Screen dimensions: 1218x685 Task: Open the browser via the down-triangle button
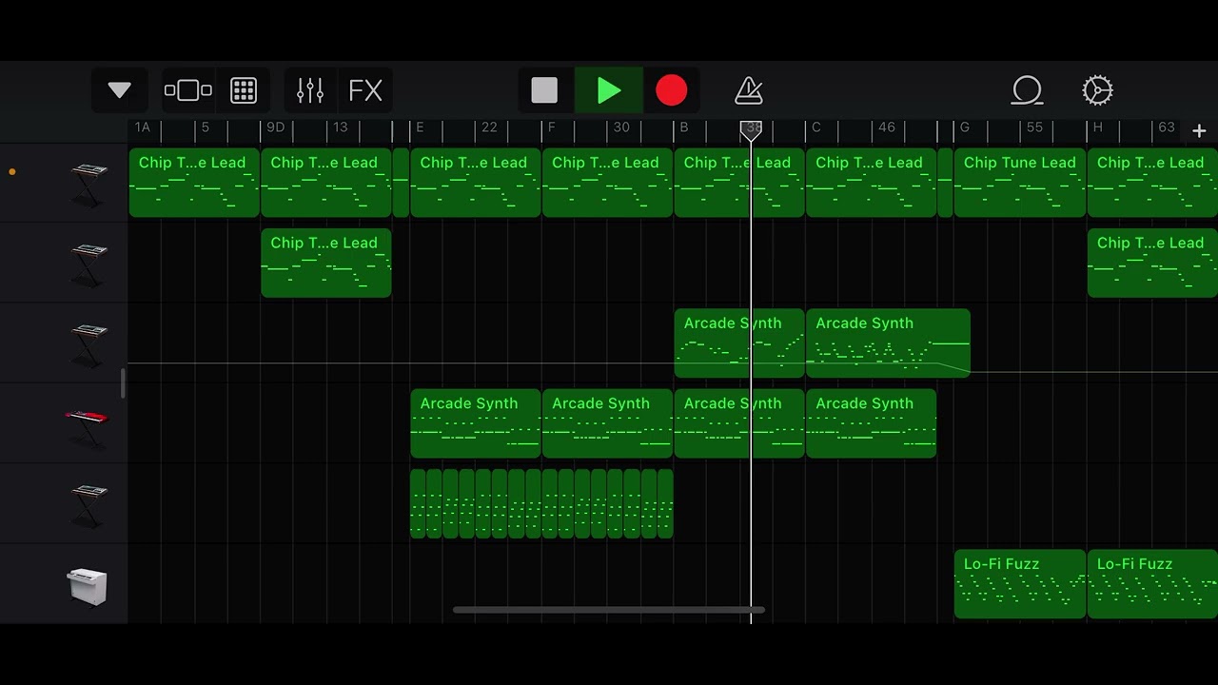click(x=119, y=90)
